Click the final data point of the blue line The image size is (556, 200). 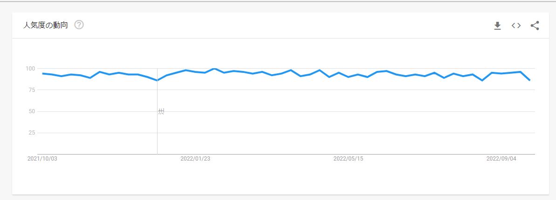(x=530, y=80)
